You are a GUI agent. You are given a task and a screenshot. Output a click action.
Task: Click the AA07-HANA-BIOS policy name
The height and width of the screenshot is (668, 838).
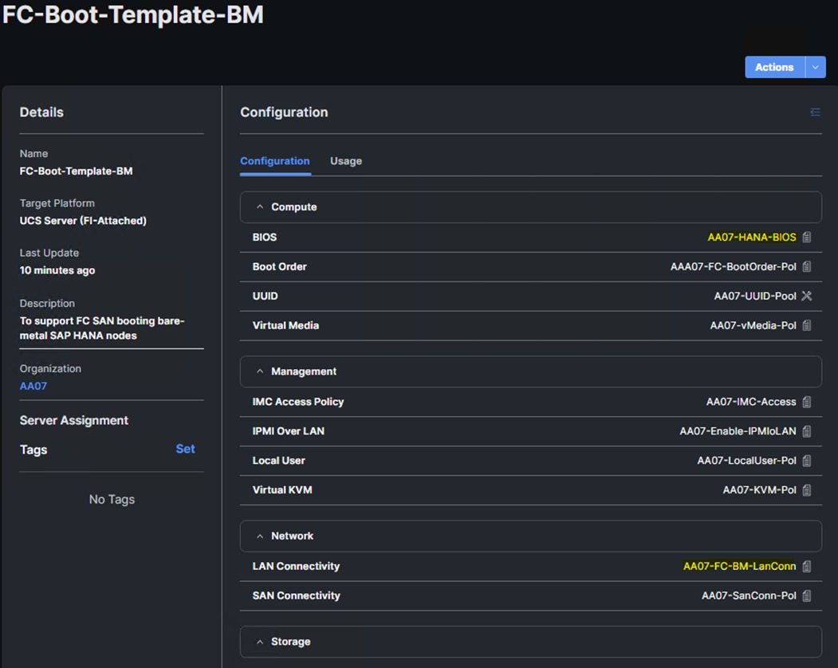click(751, 237)
